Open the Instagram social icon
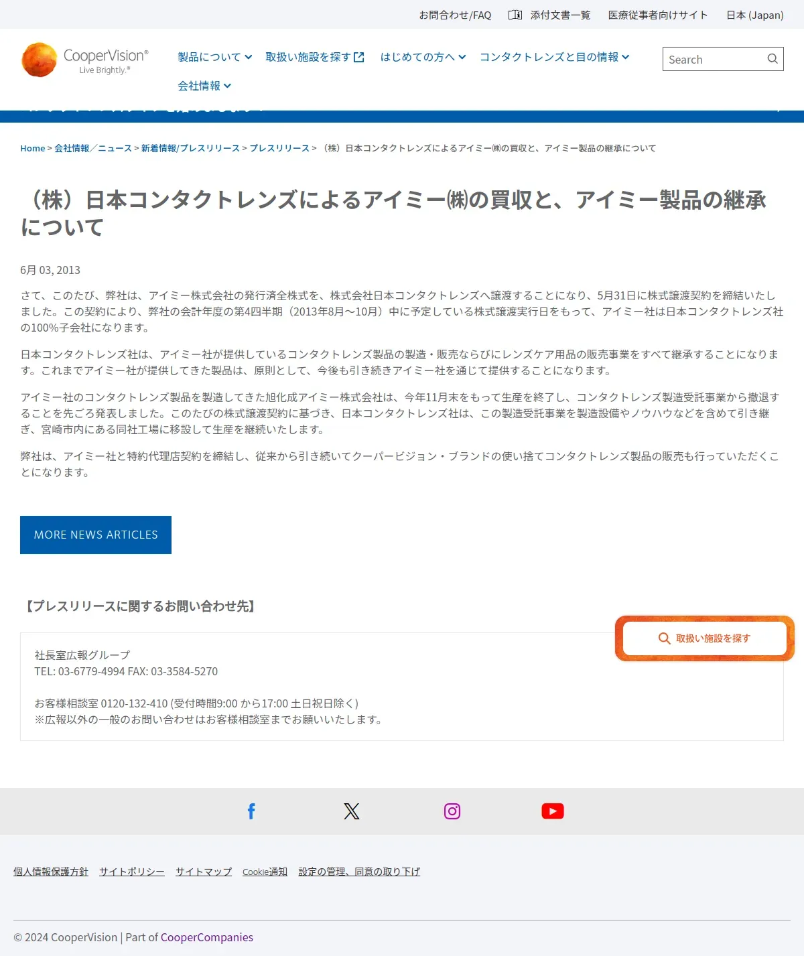 [x=452, y=811]
